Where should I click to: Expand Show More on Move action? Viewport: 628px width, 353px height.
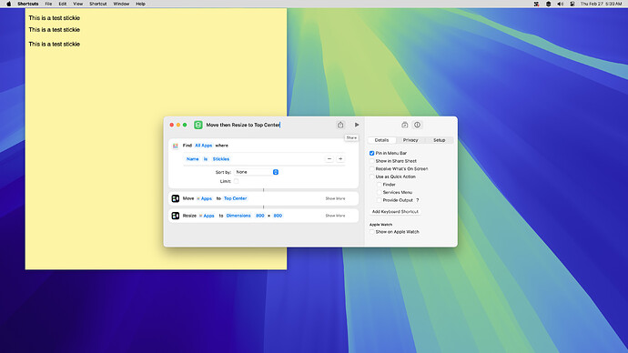(335, 198)
